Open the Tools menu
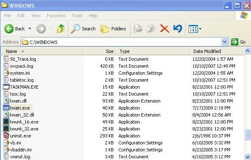 click(x=77, y=16)
